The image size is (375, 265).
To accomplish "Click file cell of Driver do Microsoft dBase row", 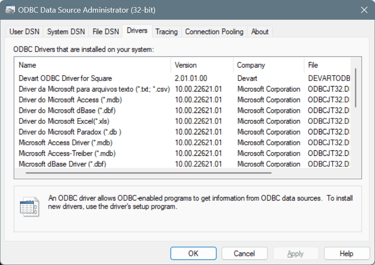I will coord(329,110).
